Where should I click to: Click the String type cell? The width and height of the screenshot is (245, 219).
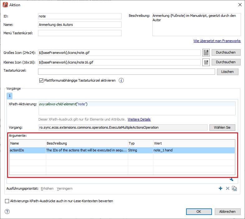pyautogui.click(x=141, y=150)
